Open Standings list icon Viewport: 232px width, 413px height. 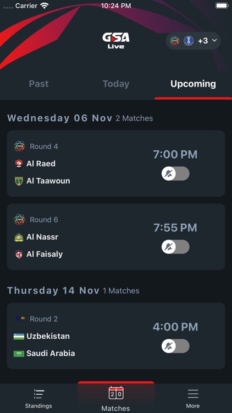[38, 394]
